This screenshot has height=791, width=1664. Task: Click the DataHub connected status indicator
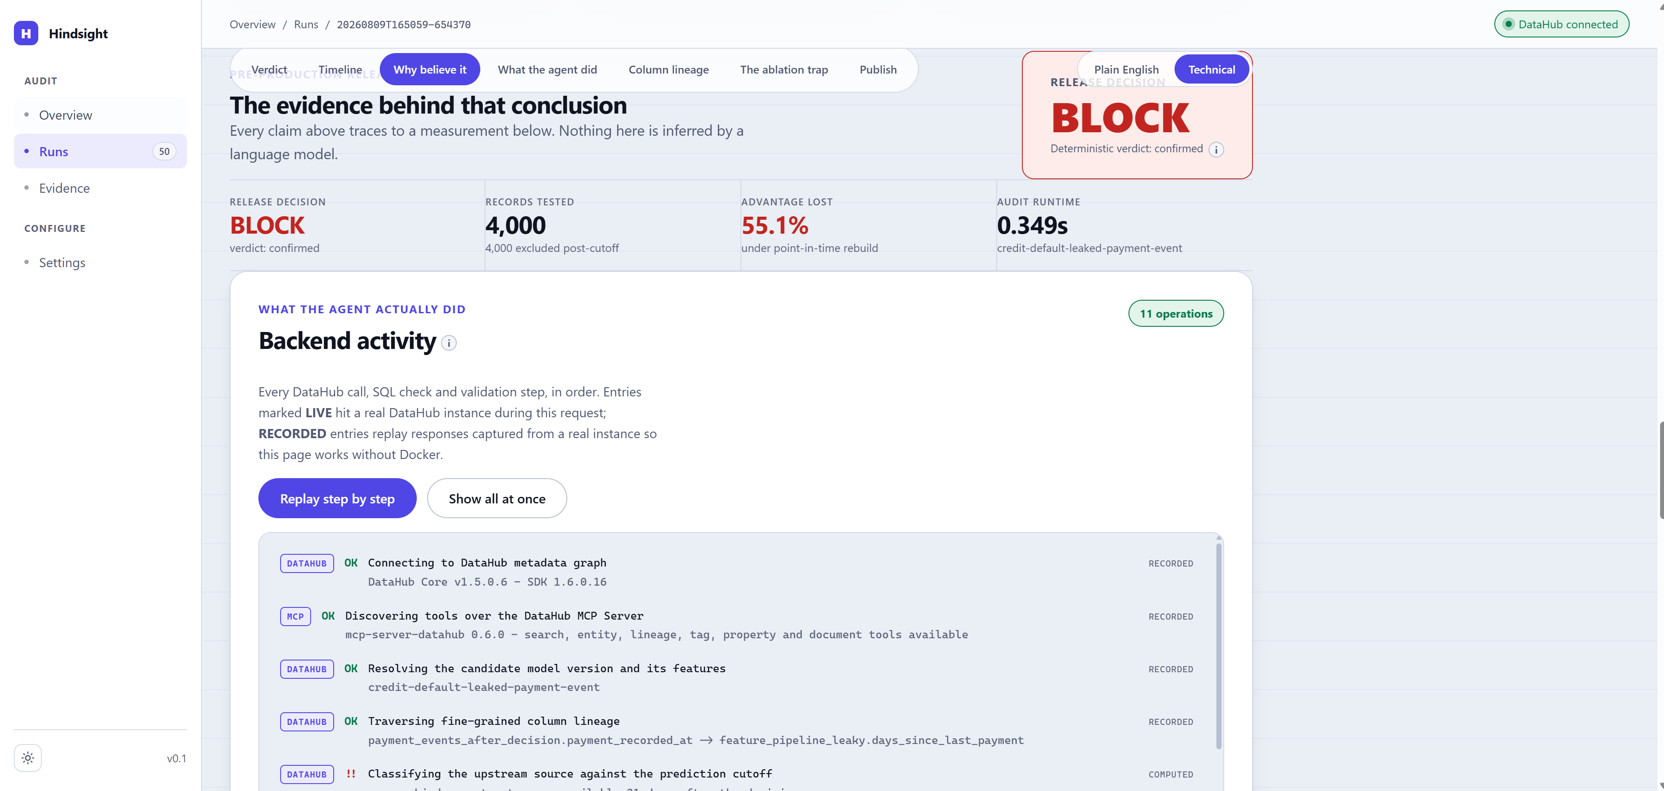tap(1561, 24)
